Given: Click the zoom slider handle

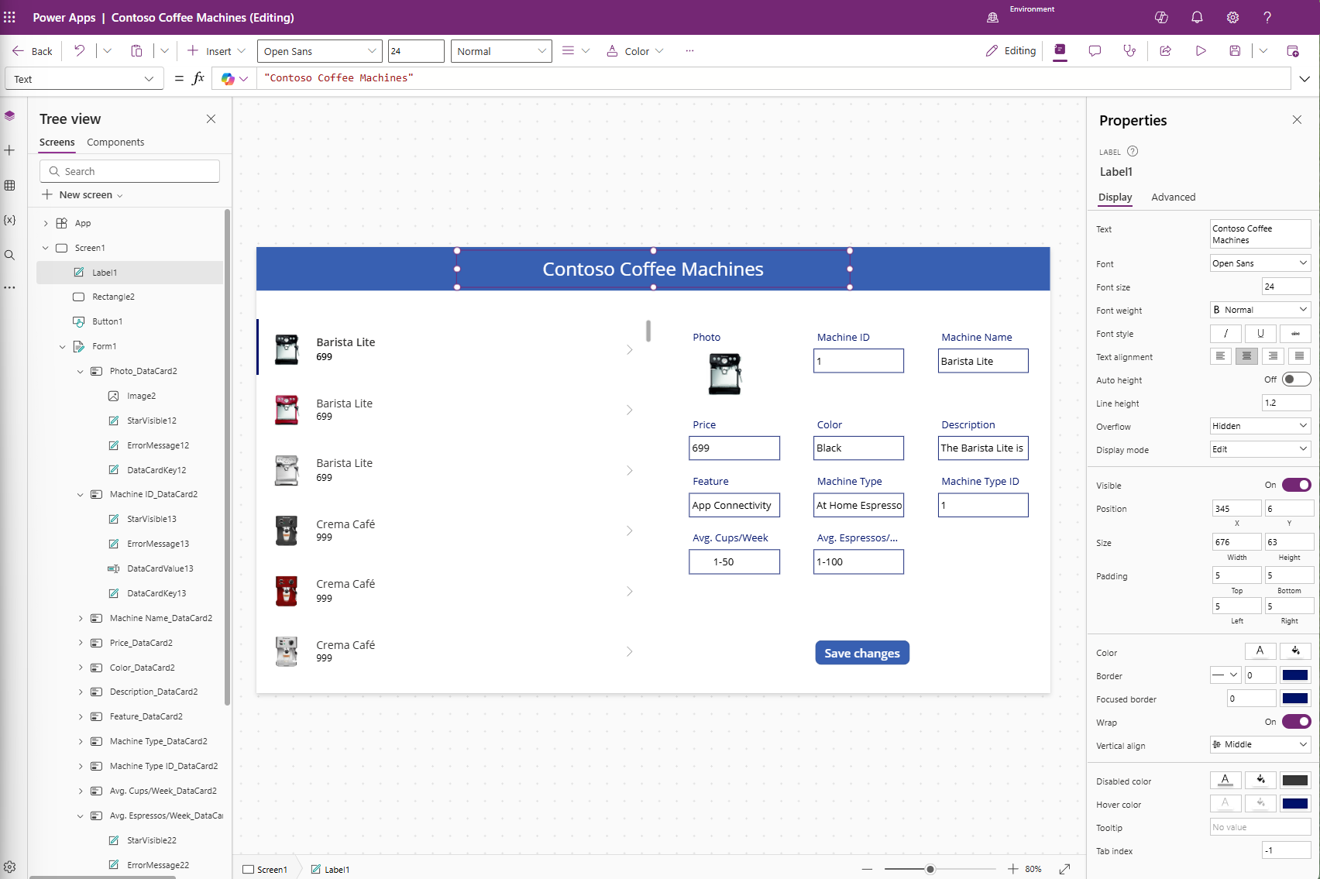Looking at the screenshot, I should (930, 869).
